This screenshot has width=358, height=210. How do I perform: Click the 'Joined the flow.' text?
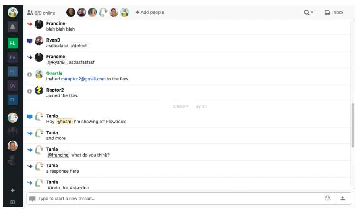tap(62, 95)
